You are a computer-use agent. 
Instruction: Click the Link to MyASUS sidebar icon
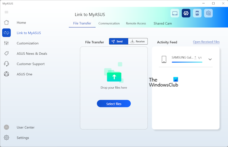(7, 33)
